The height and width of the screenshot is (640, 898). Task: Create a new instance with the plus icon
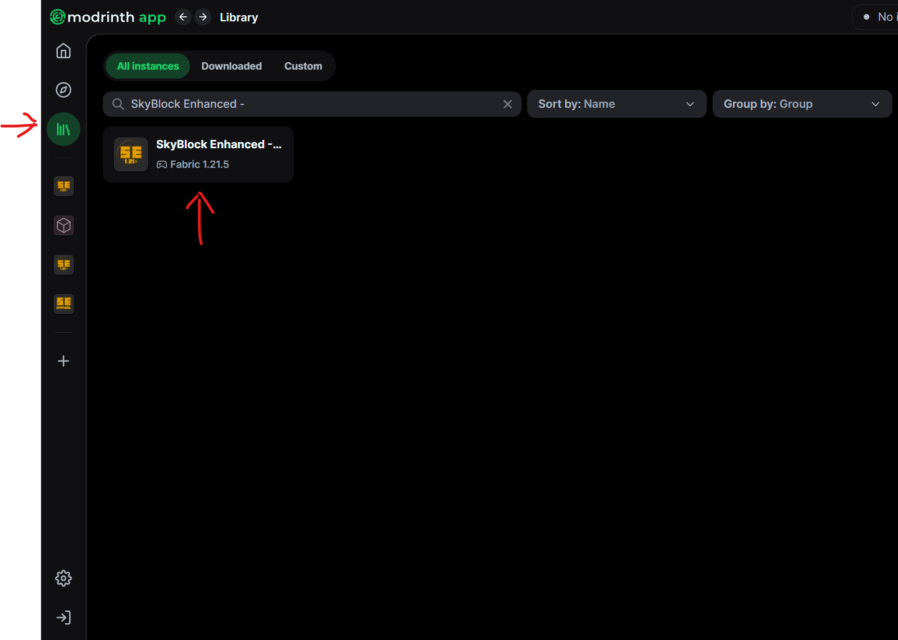click(64, 361)
